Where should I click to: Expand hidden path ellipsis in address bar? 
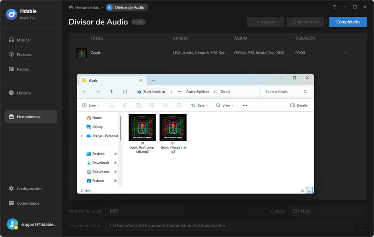180,92
